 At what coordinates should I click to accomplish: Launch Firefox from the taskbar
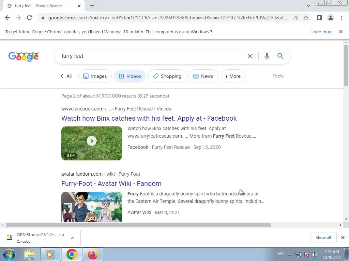[x=93, y=254]
